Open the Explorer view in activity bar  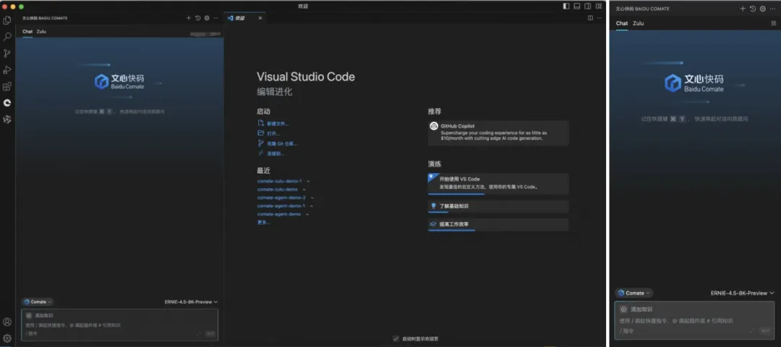[x=7, y=20]
